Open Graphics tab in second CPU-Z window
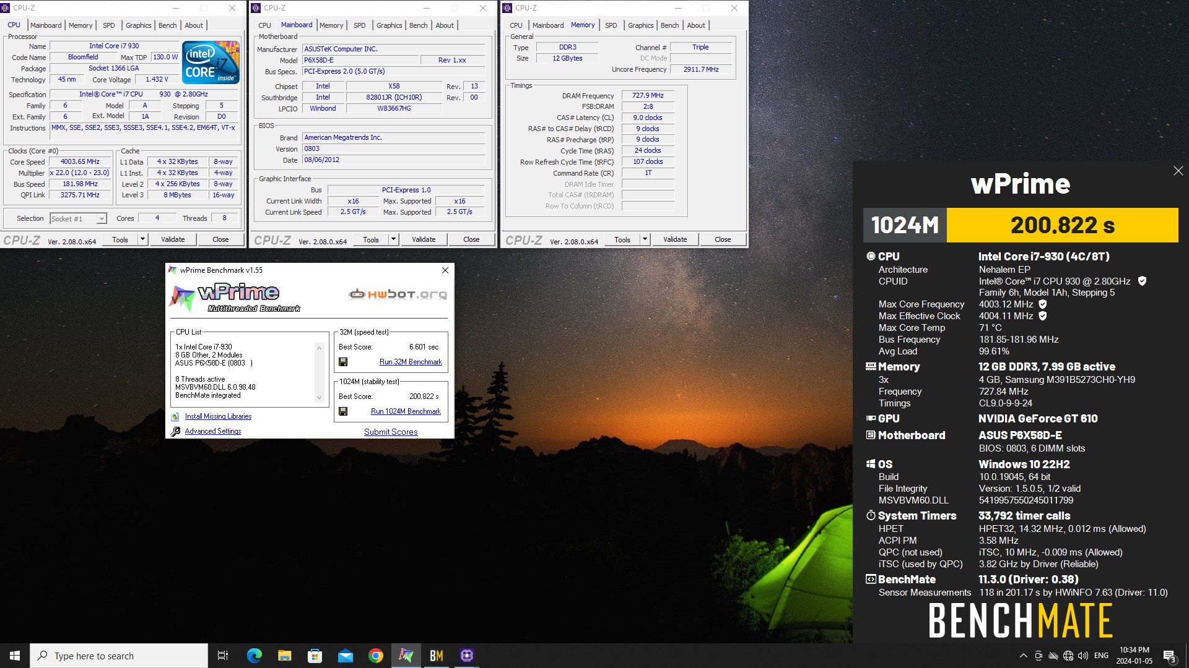The height and width of the screenshot is (668, 1189). [x=390, y=25]
